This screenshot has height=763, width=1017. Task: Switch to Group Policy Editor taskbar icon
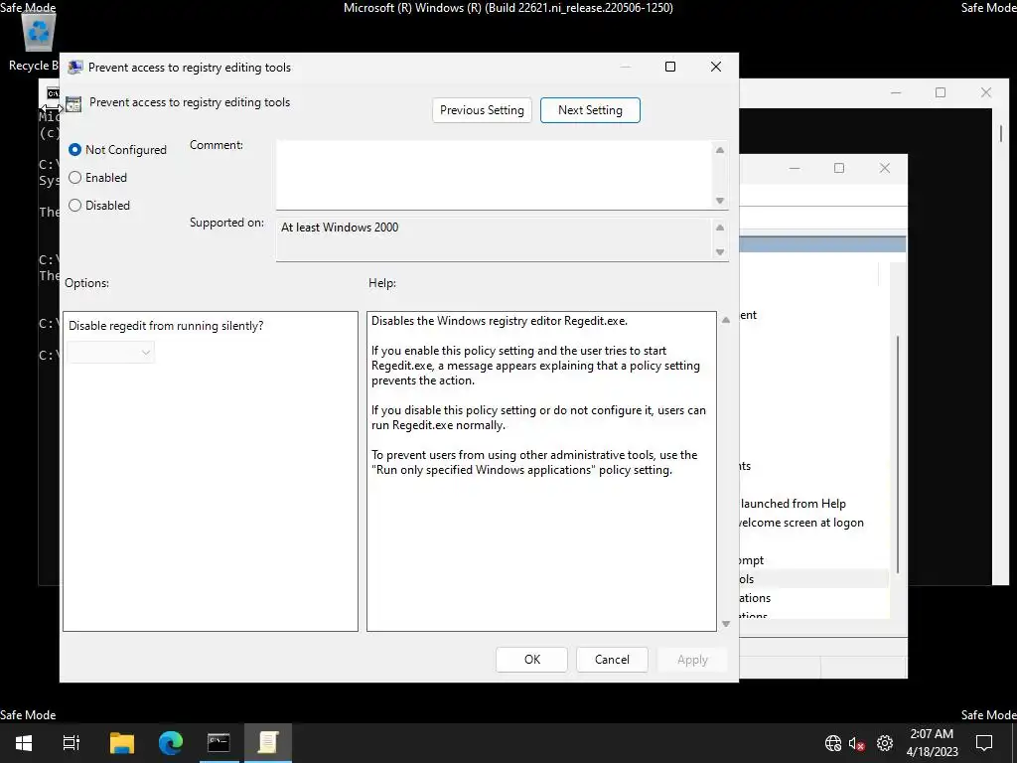[268, 742]
